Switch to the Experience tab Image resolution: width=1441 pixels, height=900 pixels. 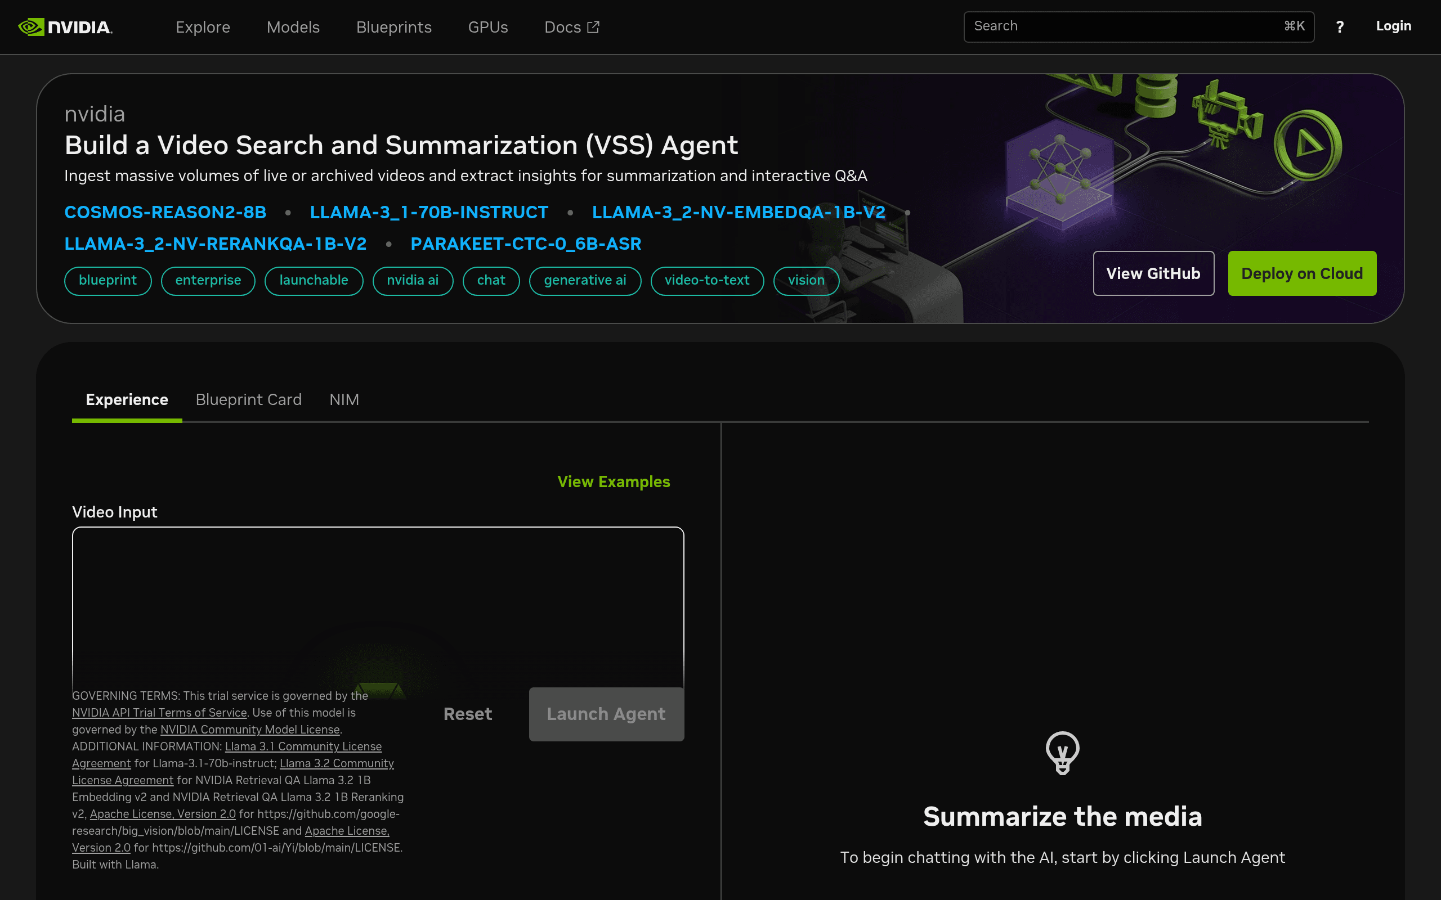(x=127, y=399)
